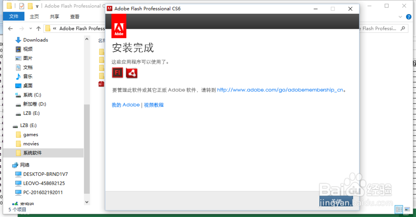The image size is (416, 217).
Task: Open 系统 (C:) drive
Action: 32,95
